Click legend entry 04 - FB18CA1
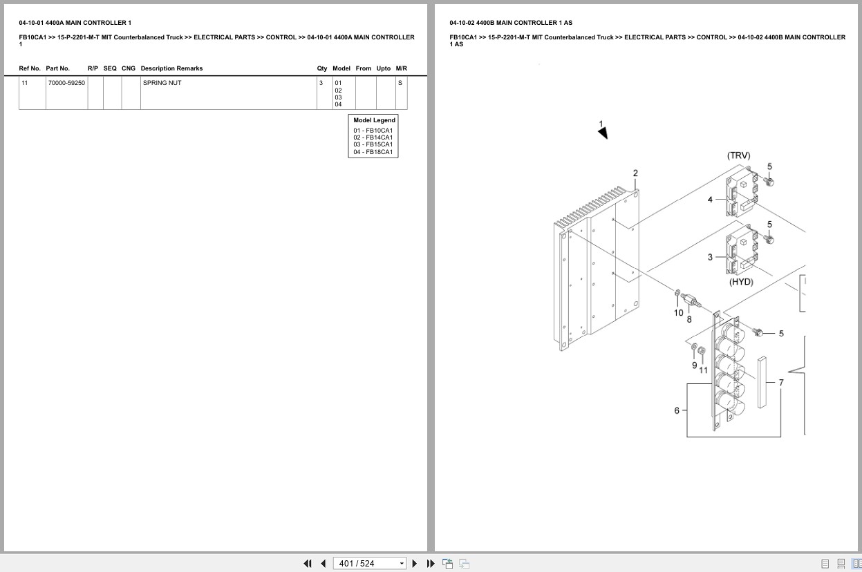This screenshot has height=572, width=862. click(373, 152)
